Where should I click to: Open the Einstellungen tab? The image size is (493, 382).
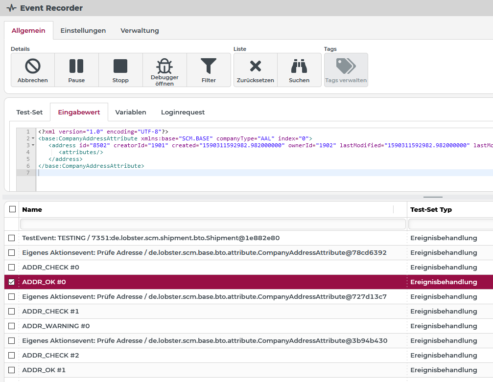pos(83,30)
